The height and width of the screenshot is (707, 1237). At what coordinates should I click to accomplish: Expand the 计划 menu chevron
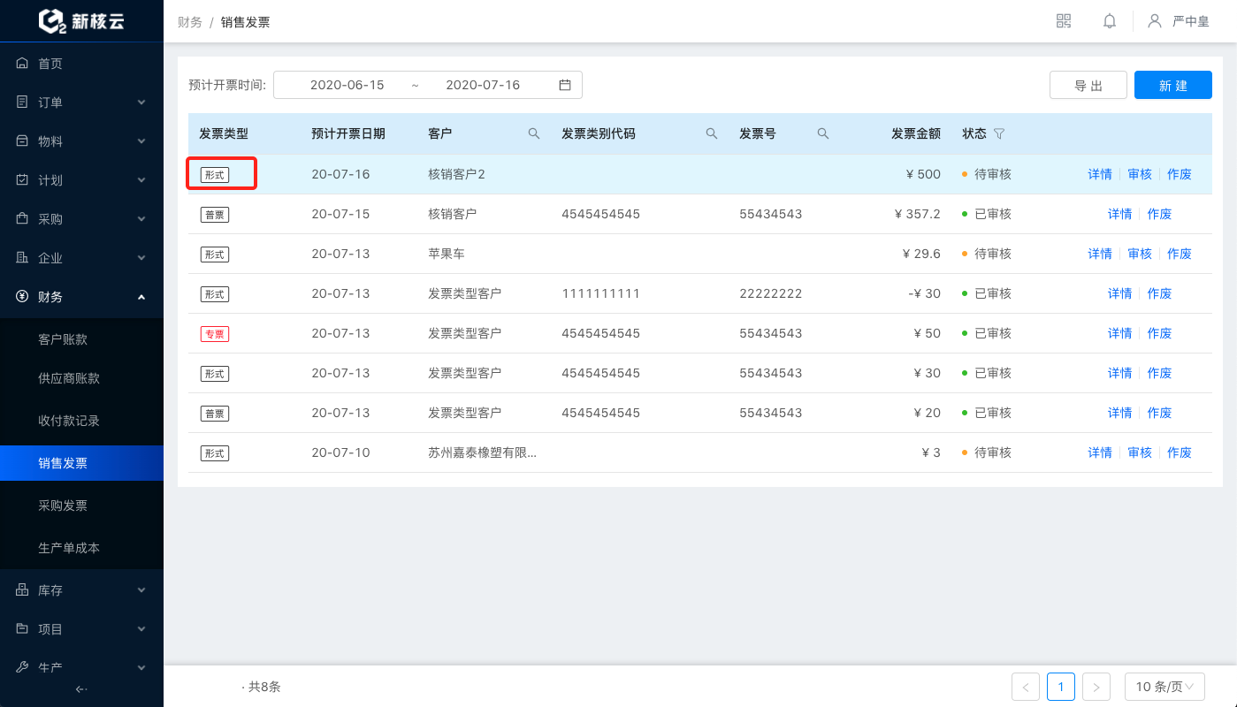click(x=141, y=180)
